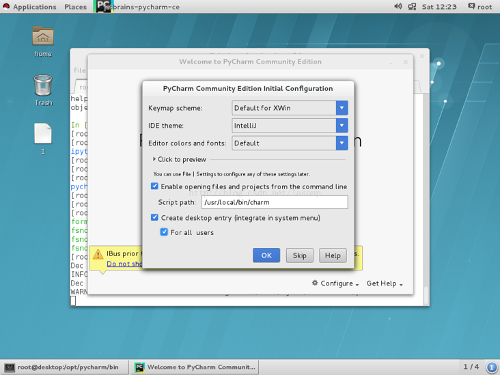500x375 pixels.
Task: Click the root user chat icon
Action: pos(471,6)
